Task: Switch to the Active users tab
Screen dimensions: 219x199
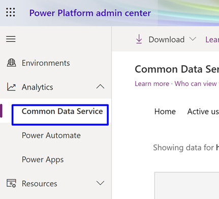Action: [x=203, y=111]
